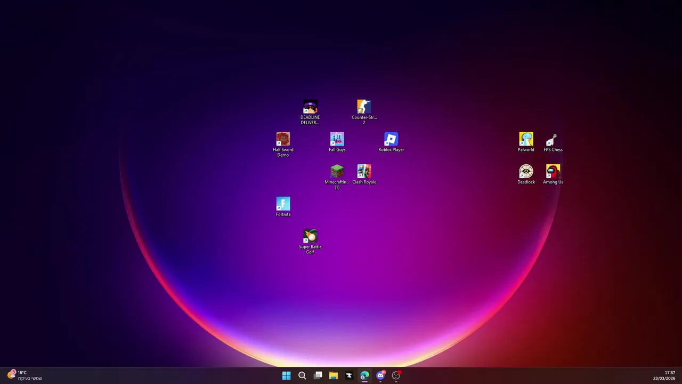This screenshot has width=682, height=384.
Task: Open Task View from the taskbar
Action: [x=318, y=375]
